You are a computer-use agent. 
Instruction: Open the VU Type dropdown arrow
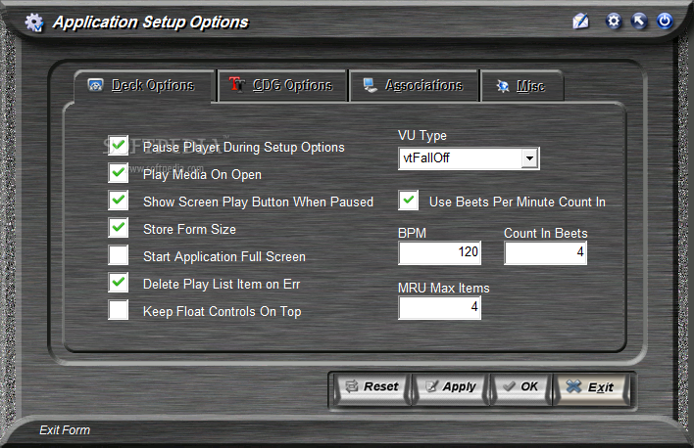click(x=529, y=158)
